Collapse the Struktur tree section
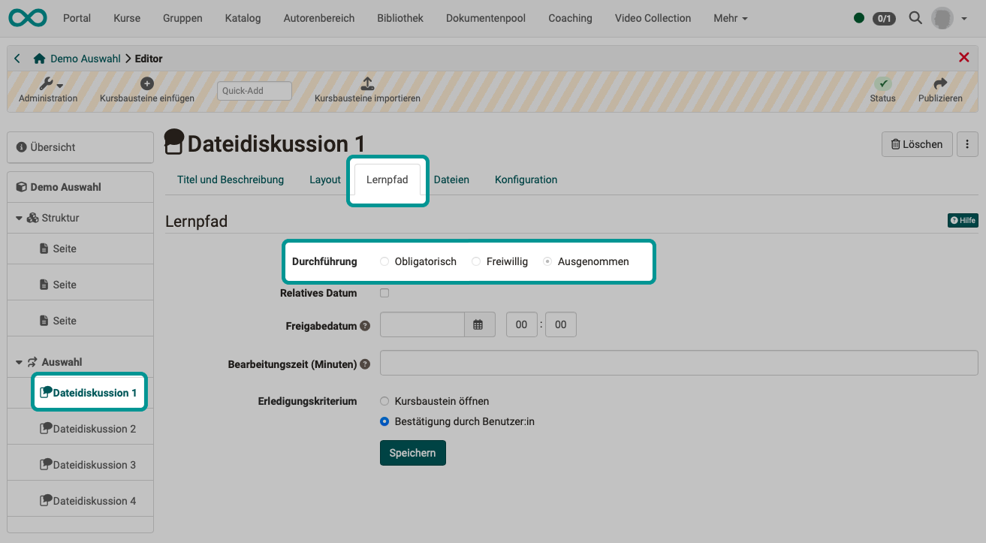Image resolution: width=986 pixels, height=543 pixels. coord(19,217)
